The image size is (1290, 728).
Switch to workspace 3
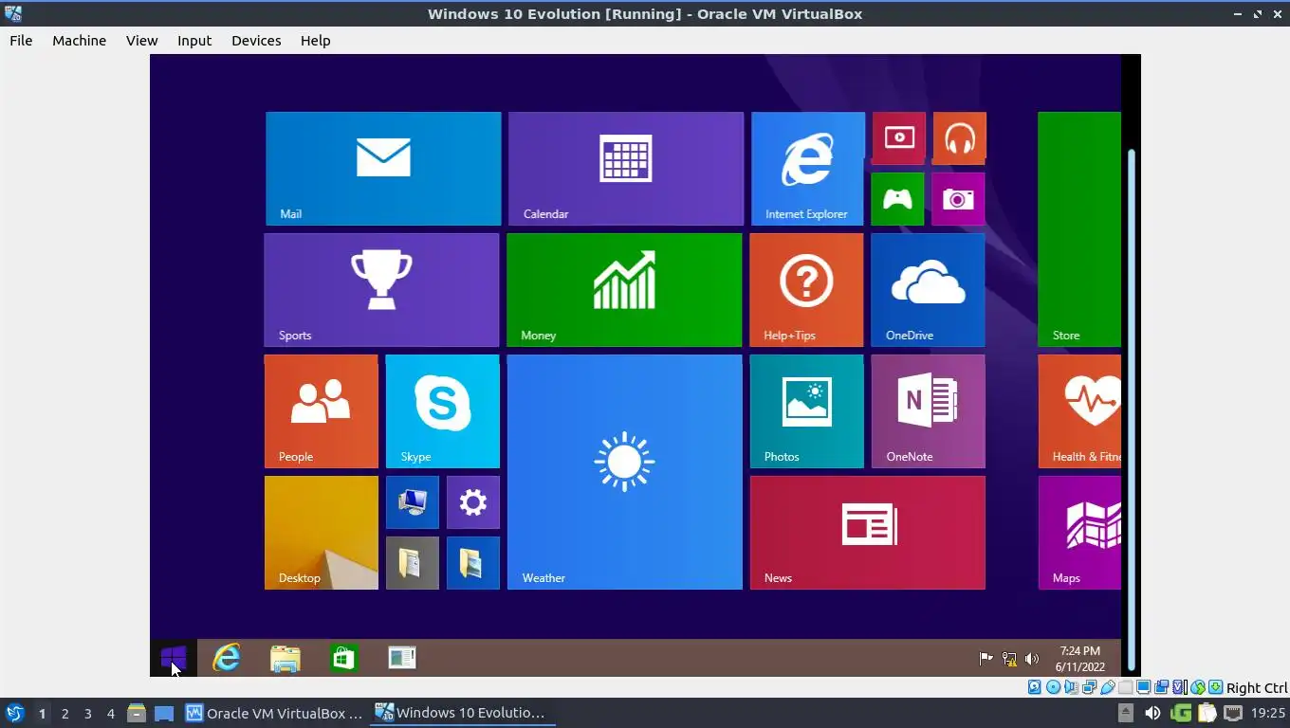coord(87,713)
